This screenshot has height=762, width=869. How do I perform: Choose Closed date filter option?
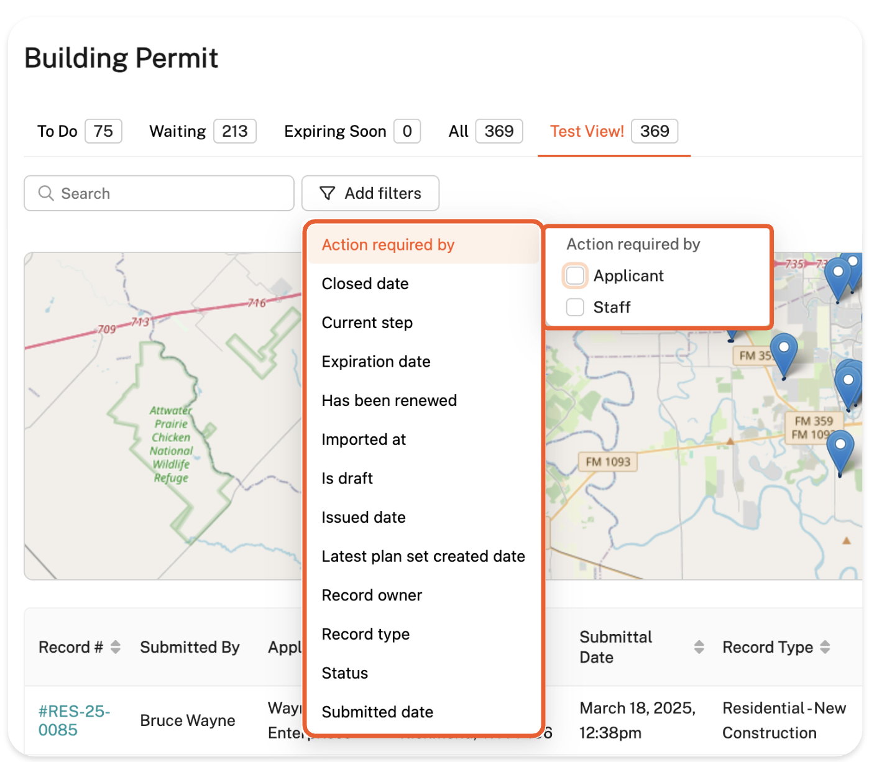click(365, 284)
